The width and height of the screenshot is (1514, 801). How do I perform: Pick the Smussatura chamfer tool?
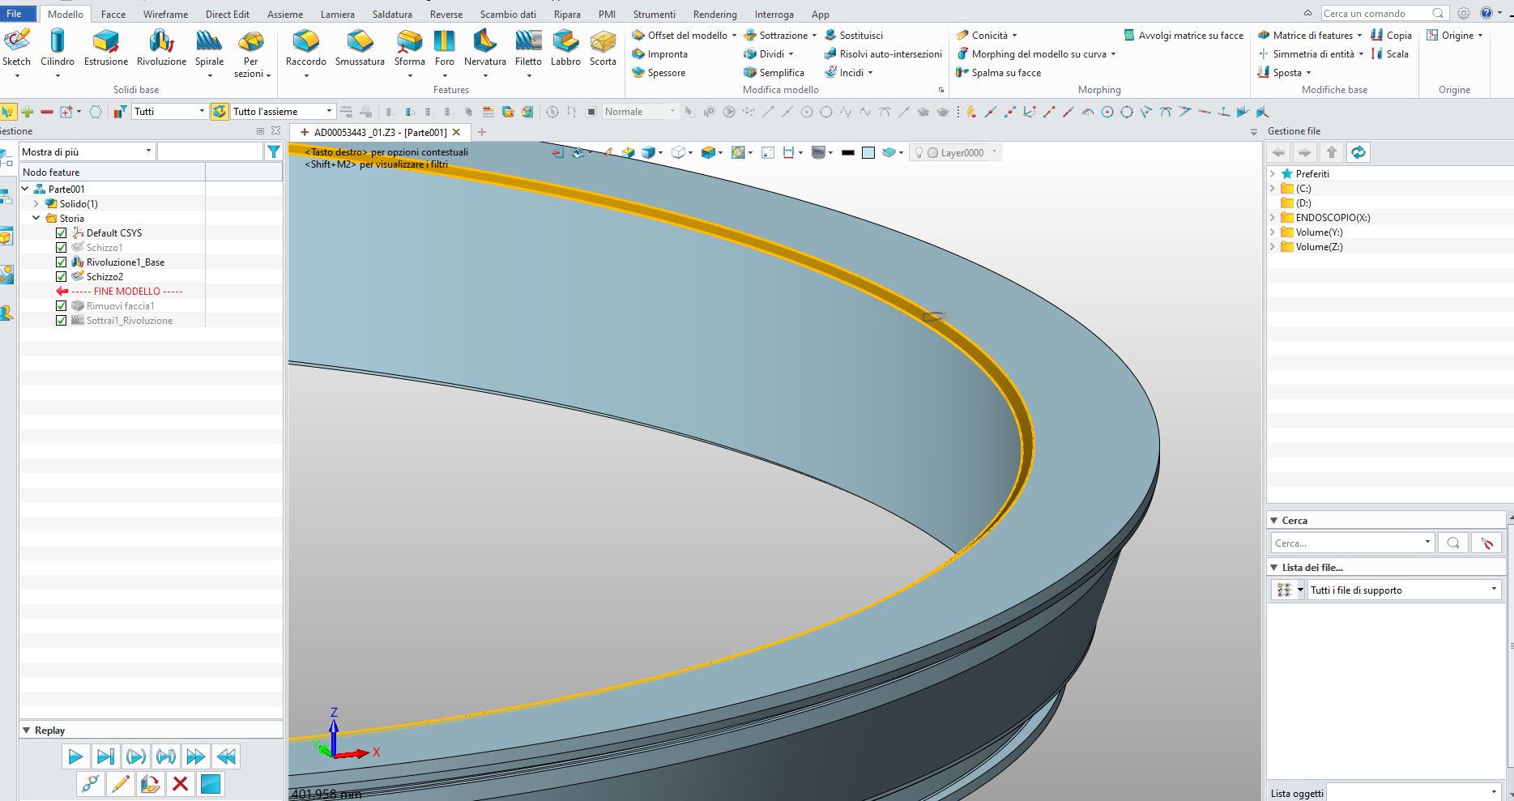(x=360, y=47)
